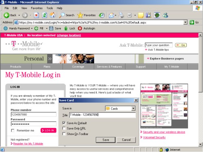Viewport: 203px width, 152px height.
Task: Click the Ask T-Mobile question field
Action: [159, 45]
